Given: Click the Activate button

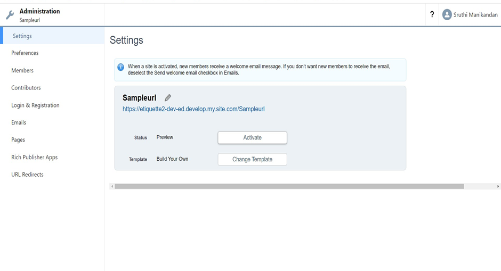Looking at the screenshot, I should 253,137.
